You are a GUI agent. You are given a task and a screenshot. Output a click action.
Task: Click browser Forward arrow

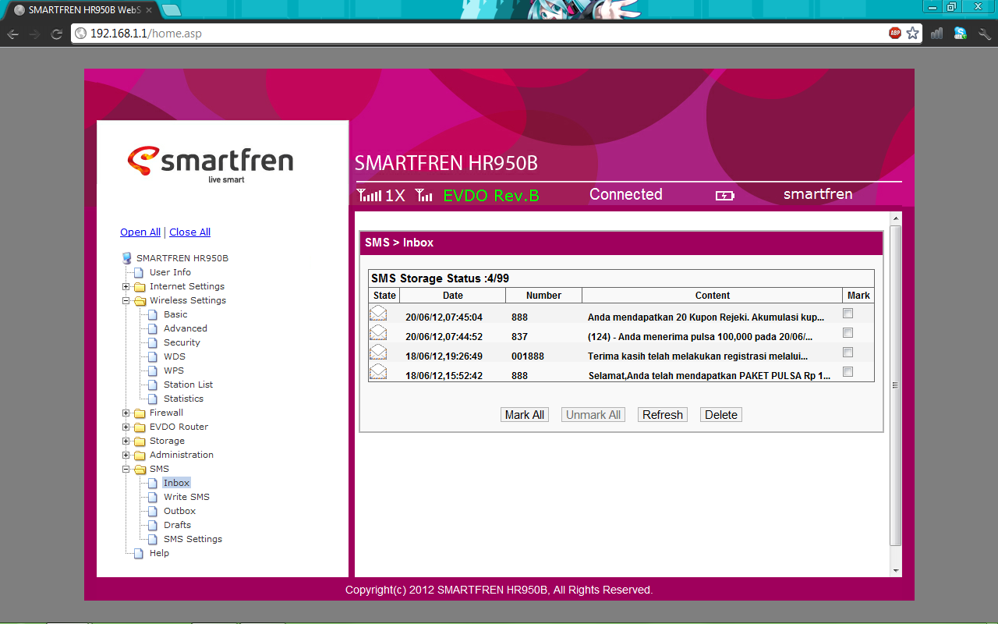(34, 34)
